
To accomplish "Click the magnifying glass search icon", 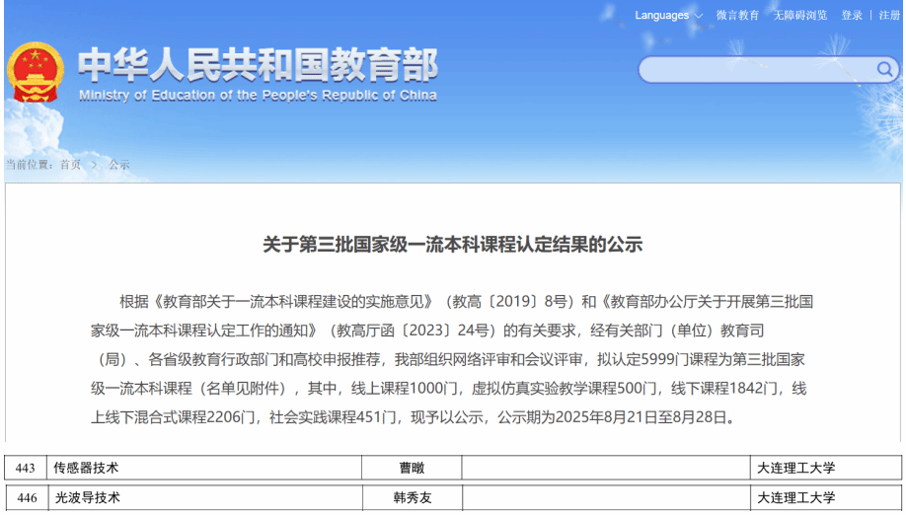I will tap(883, 69).
